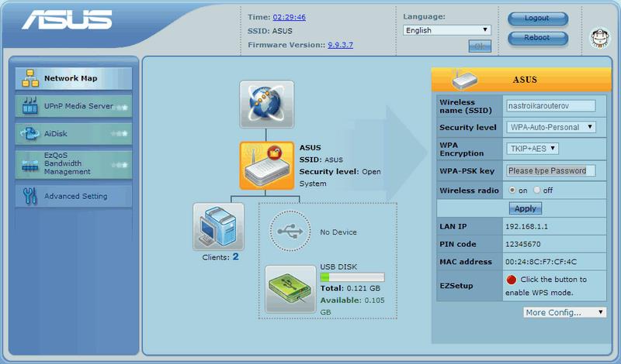Select the green USB DISK icon
The height and width of the screenshot is (364, 621).
click(290, 289)
